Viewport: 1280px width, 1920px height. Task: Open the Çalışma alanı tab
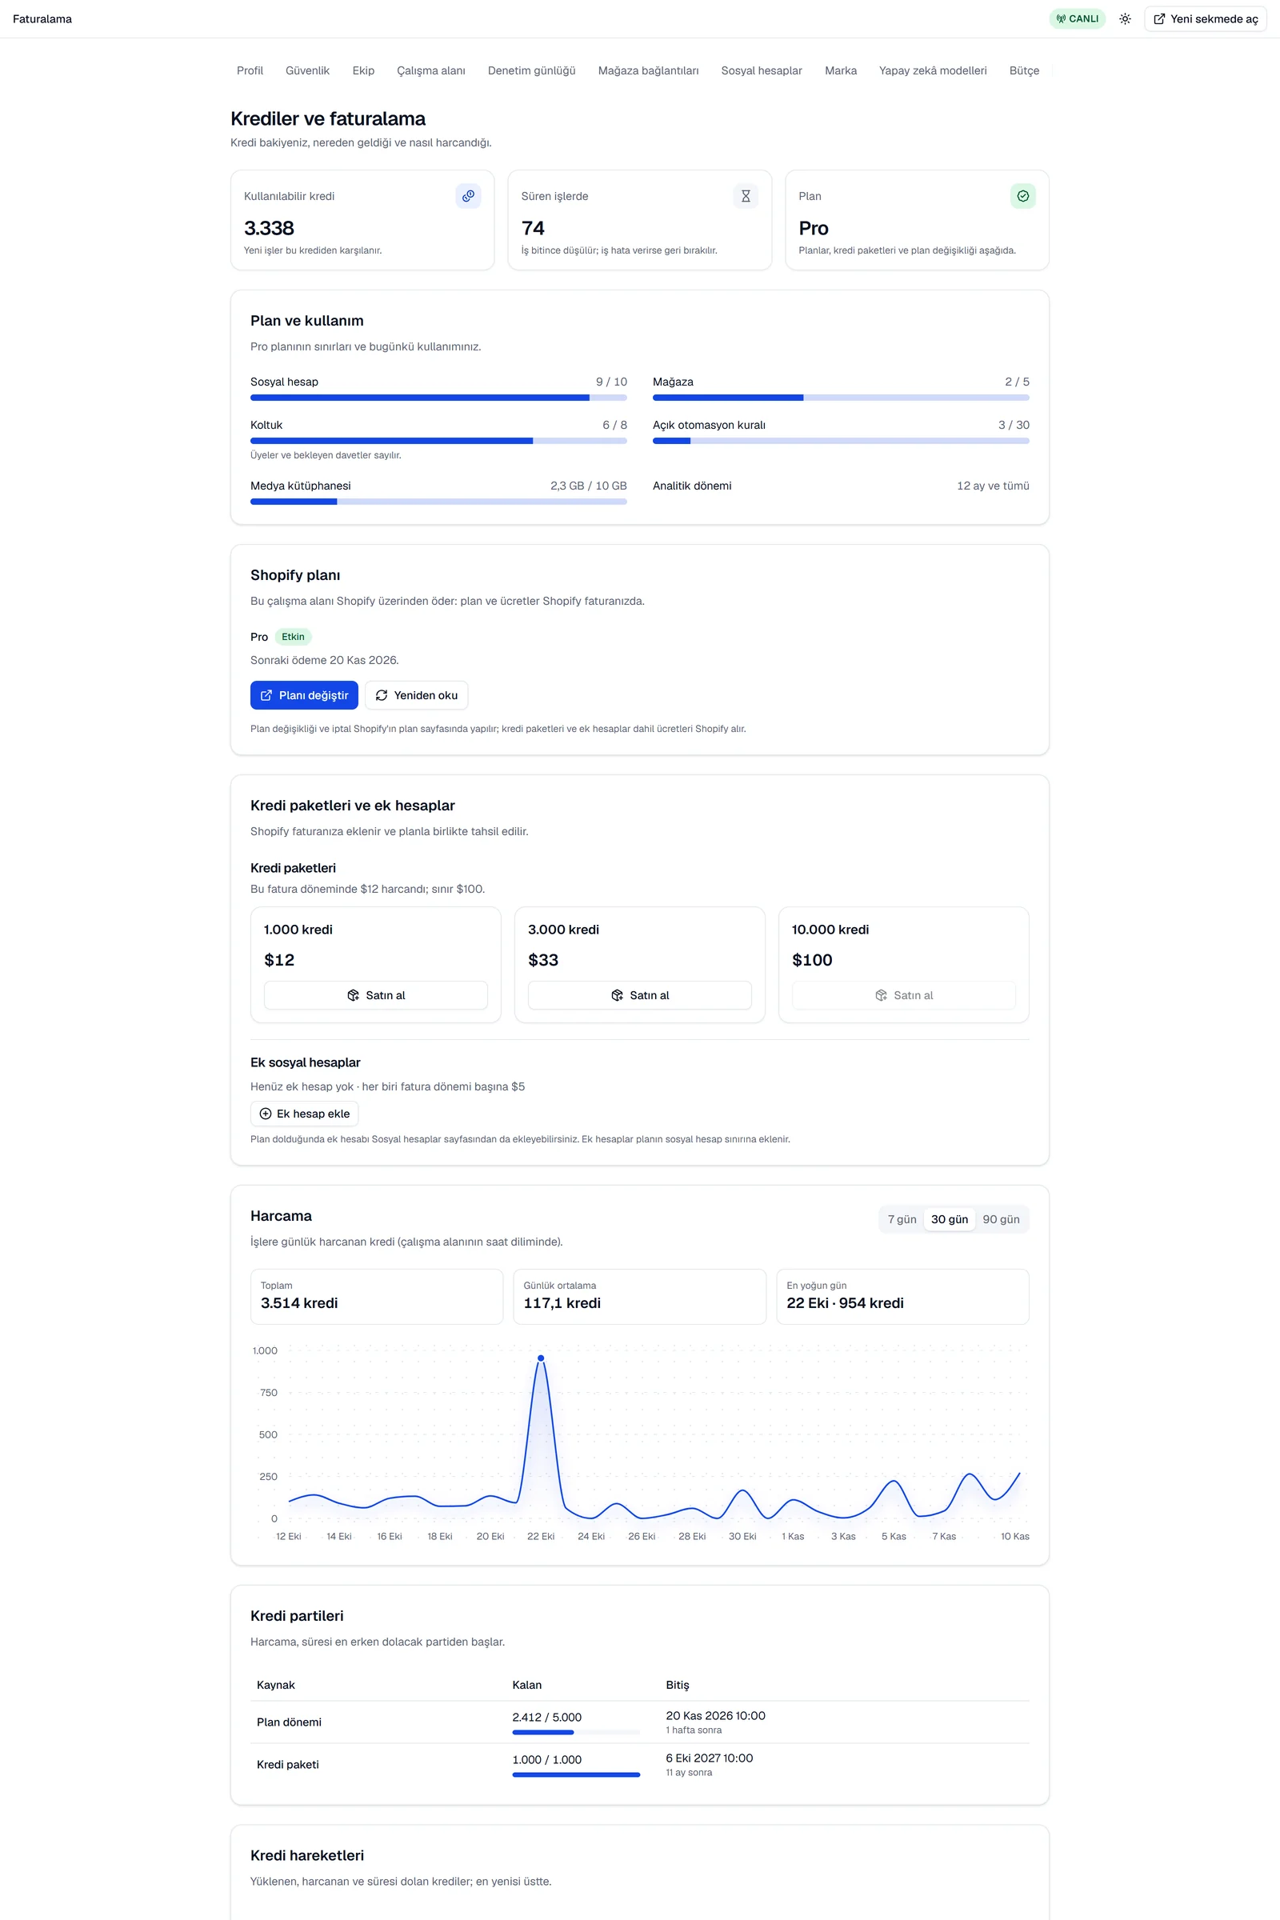coord(431,71)
